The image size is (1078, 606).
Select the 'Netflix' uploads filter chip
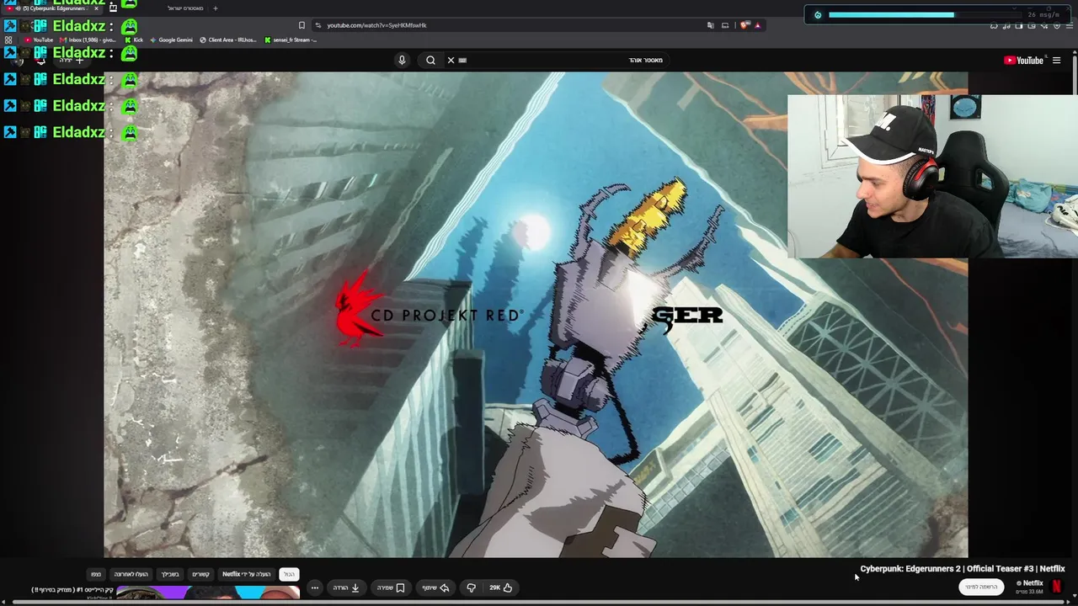coord(246,574)
